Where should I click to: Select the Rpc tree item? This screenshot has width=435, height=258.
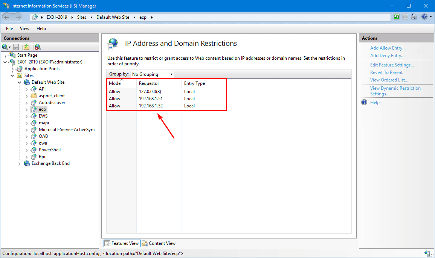43,157
